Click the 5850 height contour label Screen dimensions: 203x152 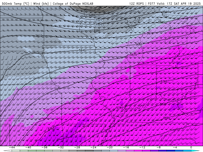click(x=166, y=118)
